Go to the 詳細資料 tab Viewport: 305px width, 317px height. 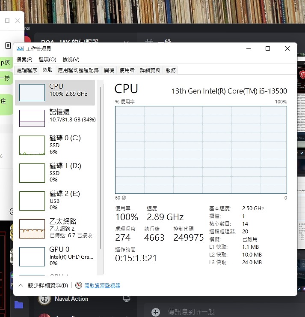150,70
